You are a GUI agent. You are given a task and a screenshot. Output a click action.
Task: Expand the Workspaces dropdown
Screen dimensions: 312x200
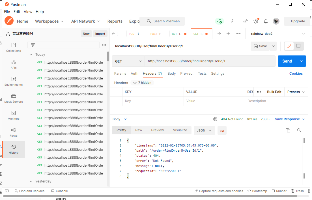(x=49, y=21)
